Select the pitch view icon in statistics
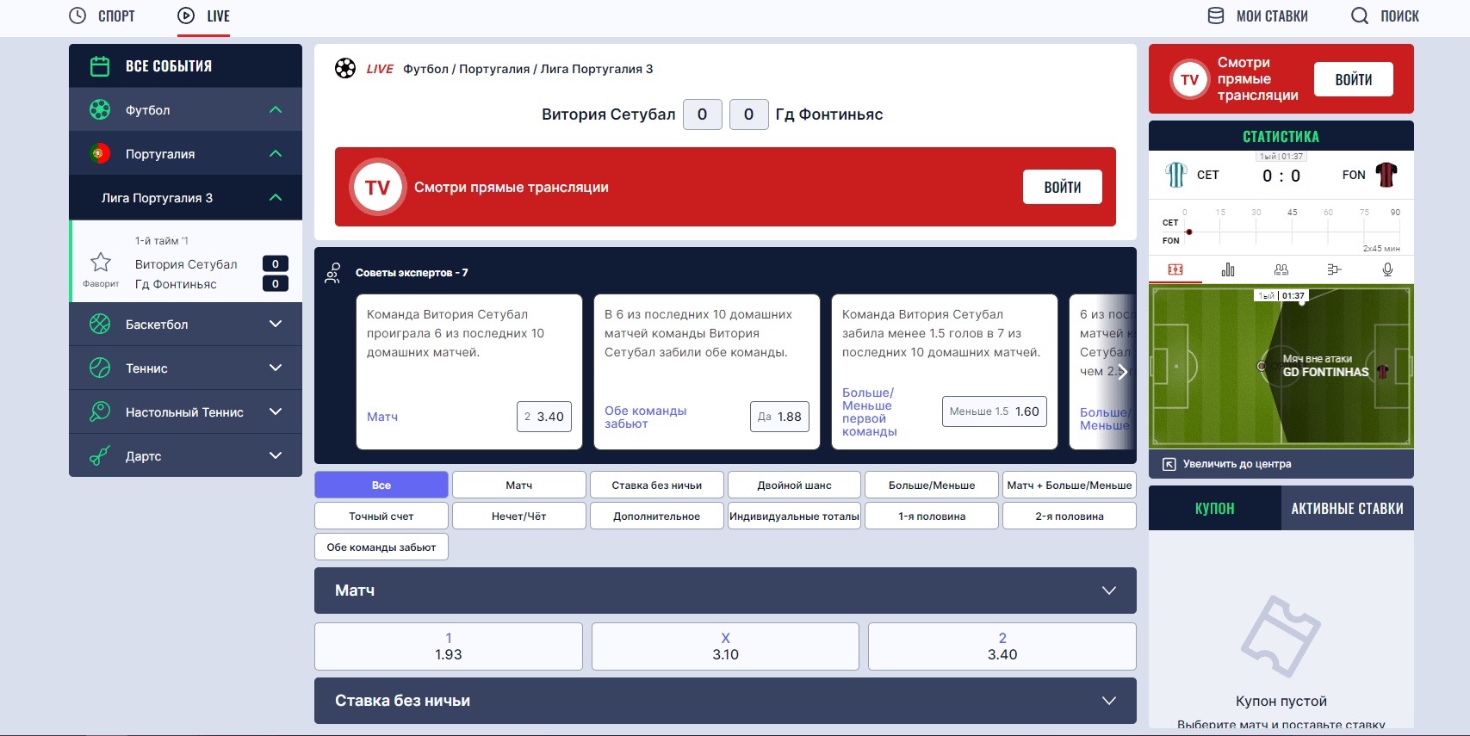Screen dimensions: 1470x736 pos(1175,269)
